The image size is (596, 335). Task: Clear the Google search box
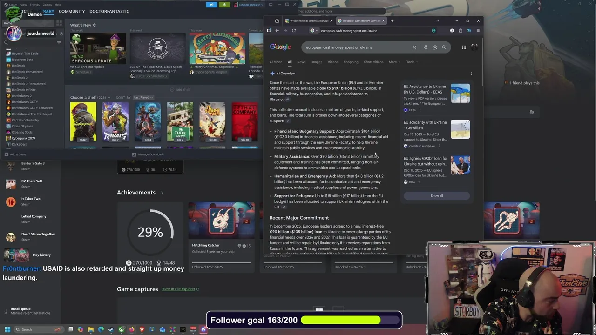click(414, 47)
